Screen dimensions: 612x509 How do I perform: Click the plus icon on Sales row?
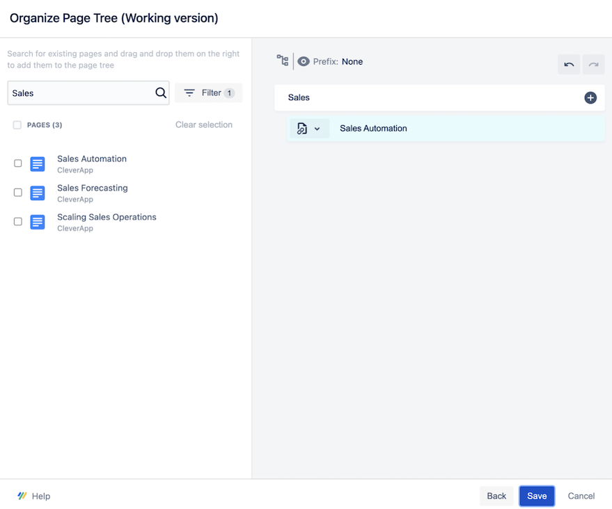pos(590,98)
